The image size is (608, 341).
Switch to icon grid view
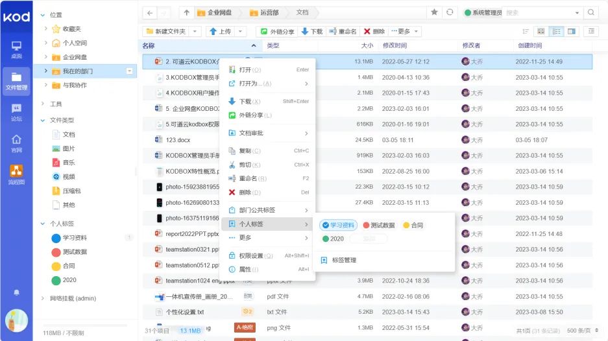(x=541, y=31)
